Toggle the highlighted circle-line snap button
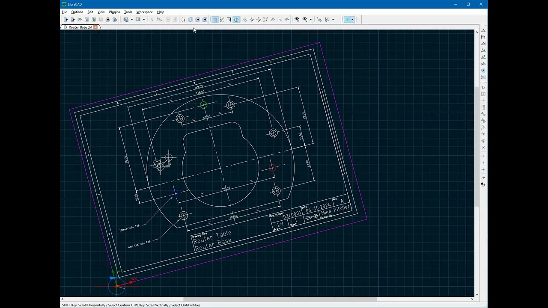548x308 pixels. tap(236, 19)
